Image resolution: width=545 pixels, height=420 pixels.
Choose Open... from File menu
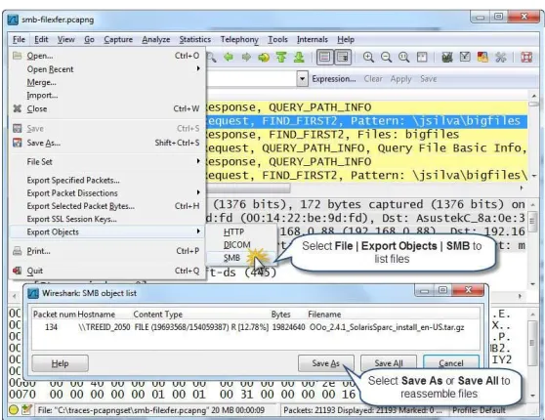(106, 56)
